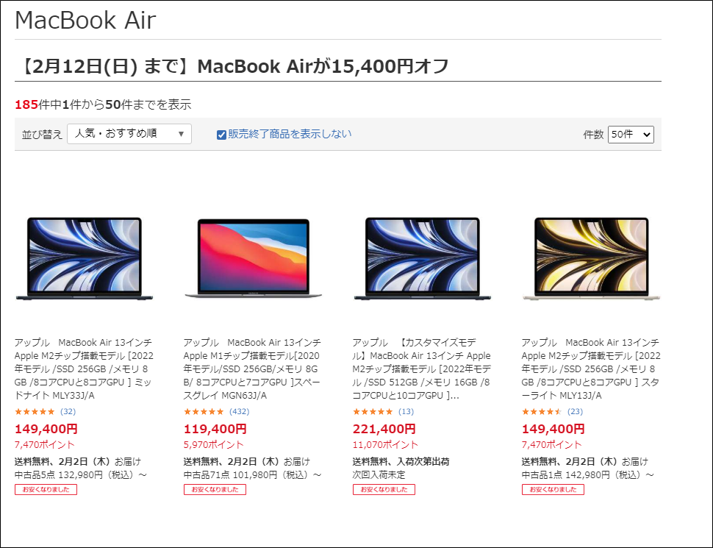Click the 中古品71点 101,980円 used items link

point(252,474)
